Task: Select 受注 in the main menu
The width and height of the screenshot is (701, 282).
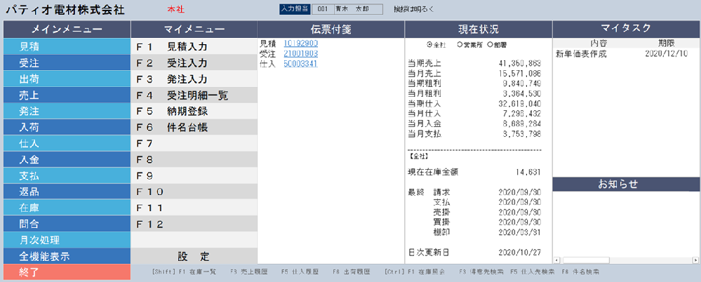Action: 66,63
